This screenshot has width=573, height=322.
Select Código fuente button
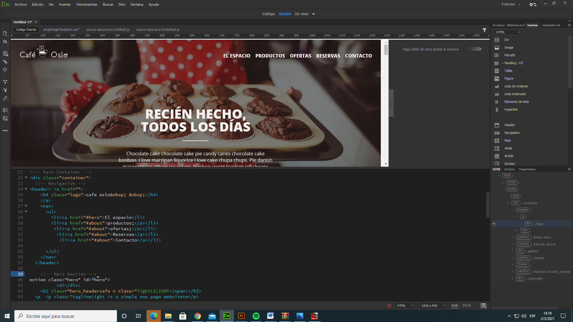[26, 30]
